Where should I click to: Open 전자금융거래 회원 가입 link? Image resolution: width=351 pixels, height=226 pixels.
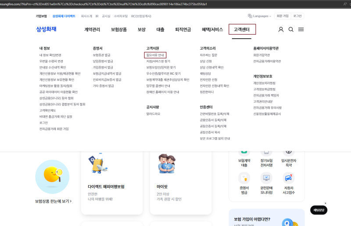(x=54, y=129)
